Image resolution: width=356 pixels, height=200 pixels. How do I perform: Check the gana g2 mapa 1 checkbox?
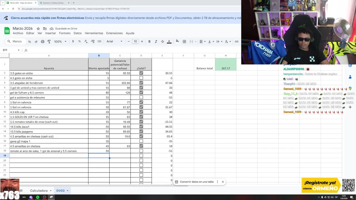141,141
